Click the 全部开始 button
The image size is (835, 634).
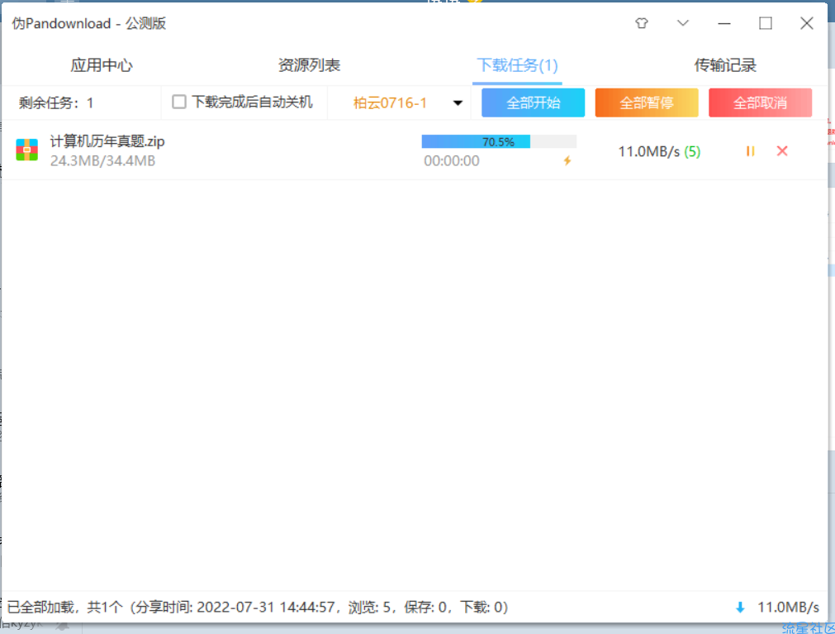pos(533,102)
